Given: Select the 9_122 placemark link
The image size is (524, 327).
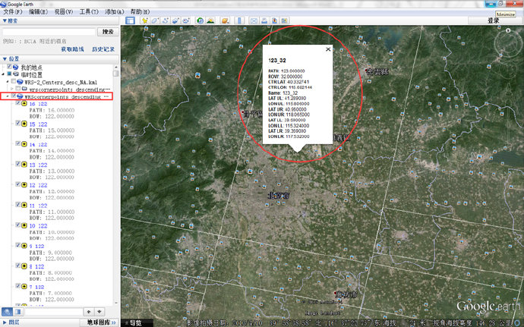Looking at the screenshot, I should 36,246.
